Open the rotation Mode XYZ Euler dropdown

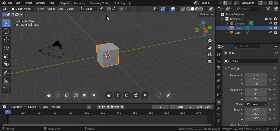pyautogui.click(x=256, y=104)
